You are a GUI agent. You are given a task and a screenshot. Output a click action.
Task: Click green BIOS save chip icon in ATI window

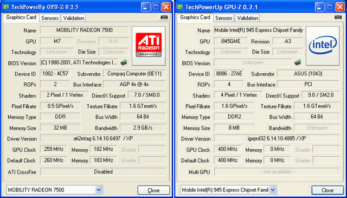click(124, 63)
